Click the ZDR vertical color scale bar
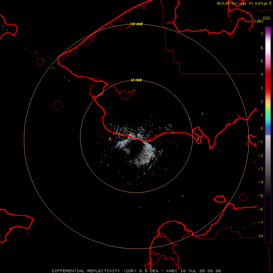Viewport: 273px width, 273px height. click(268, 135)
